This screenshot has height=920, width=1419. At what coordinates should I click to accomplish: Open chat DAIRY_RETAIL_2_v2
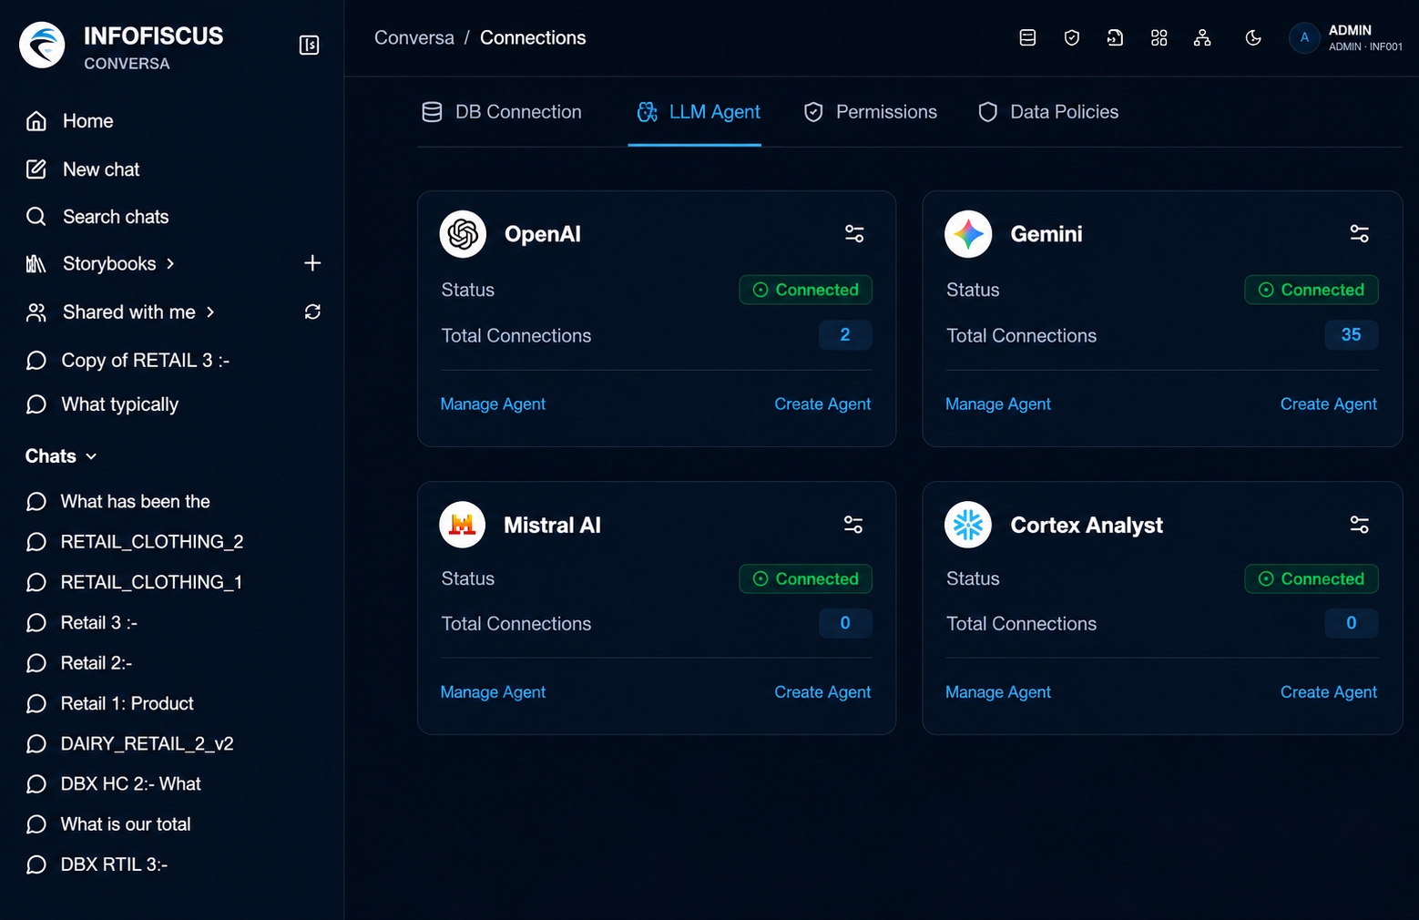[x=130, y=744]
